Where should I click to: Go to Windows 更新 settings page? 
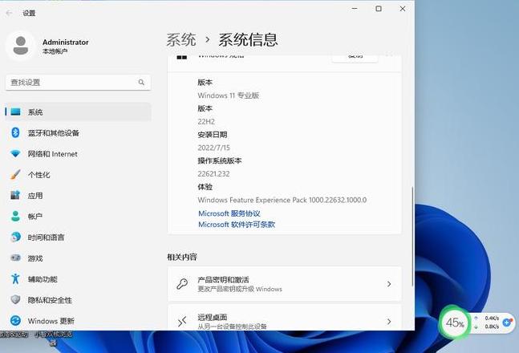pos(78,321)
